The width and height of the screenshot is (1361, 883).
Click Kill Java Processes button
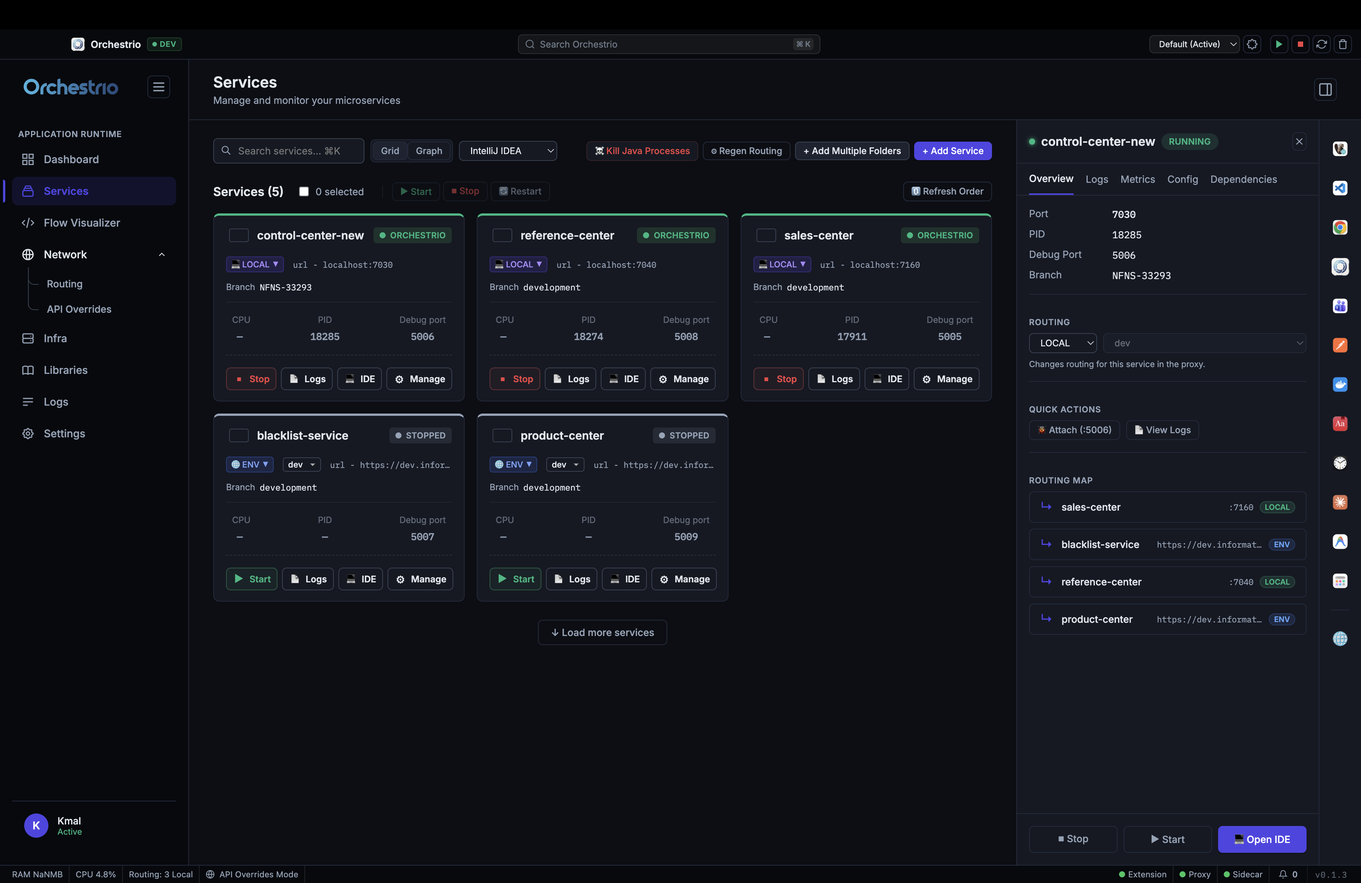pos(642,151)
